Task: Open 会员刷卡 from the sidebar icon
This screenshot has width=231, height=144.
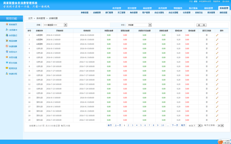Action: pos(7,30)
